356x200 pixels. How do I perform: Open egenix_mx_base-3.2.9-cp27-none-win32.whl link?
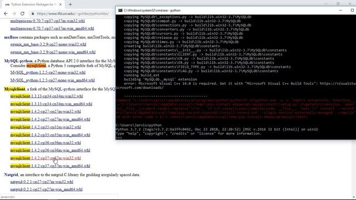pos(48,44)
